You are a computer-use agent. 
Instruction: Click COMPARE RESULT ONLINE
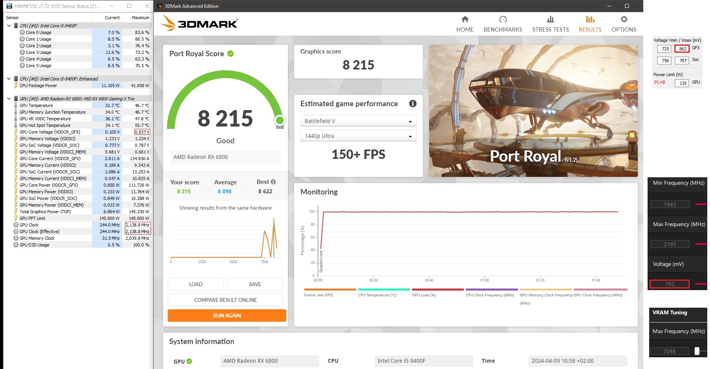pyautogui.click(x=225, y=300)
